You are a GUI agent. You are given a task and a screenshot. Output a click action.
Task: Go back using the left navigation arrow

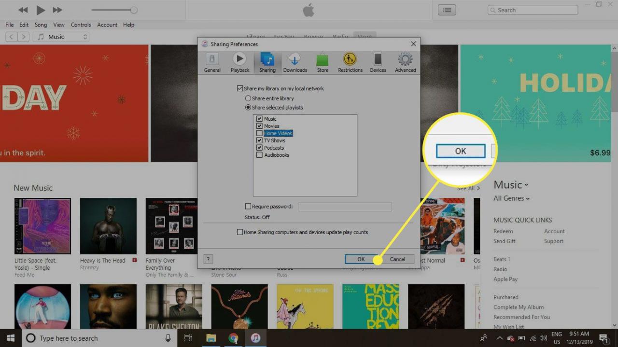(x=11, y=37)
